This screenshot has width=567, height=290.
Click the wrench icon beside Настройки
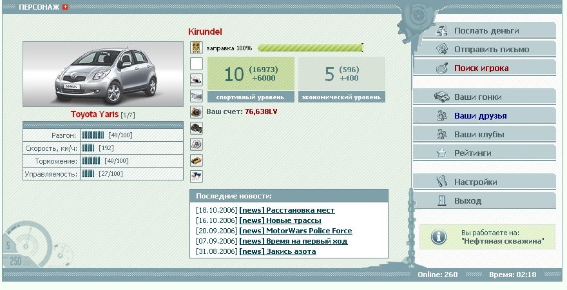pyautogui.click(x=441, y=182)
